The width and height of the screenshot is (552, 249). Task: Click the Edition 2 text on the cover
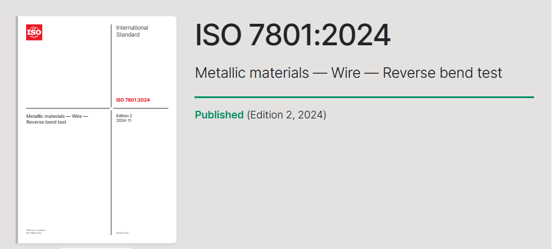[x=124, y=116]
